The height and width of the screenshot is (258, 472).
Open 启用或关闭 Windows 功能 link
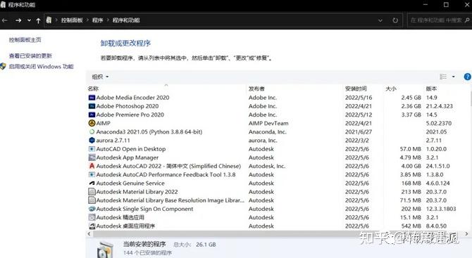pos(41,67)
